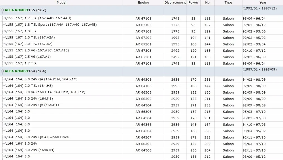The width and height of the screenshot is (283, 160).
Task: Select engine code AR 67102
Action: click(143, 25)
